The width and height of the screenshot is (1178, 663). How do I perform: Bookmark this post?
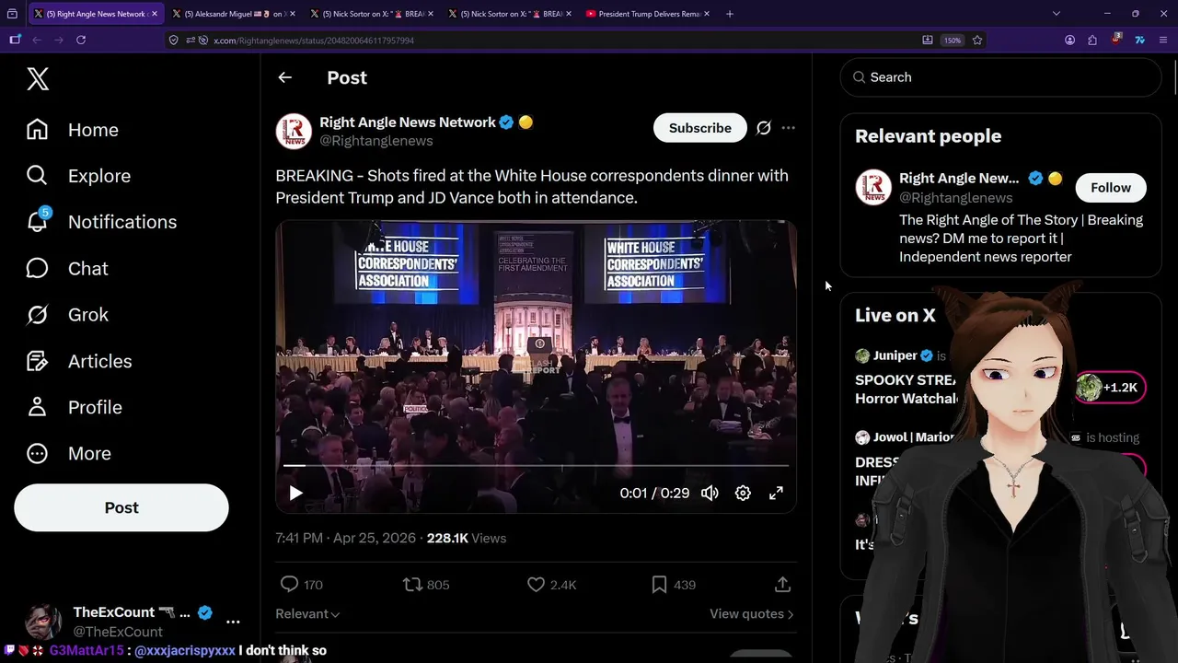point(659,585)
